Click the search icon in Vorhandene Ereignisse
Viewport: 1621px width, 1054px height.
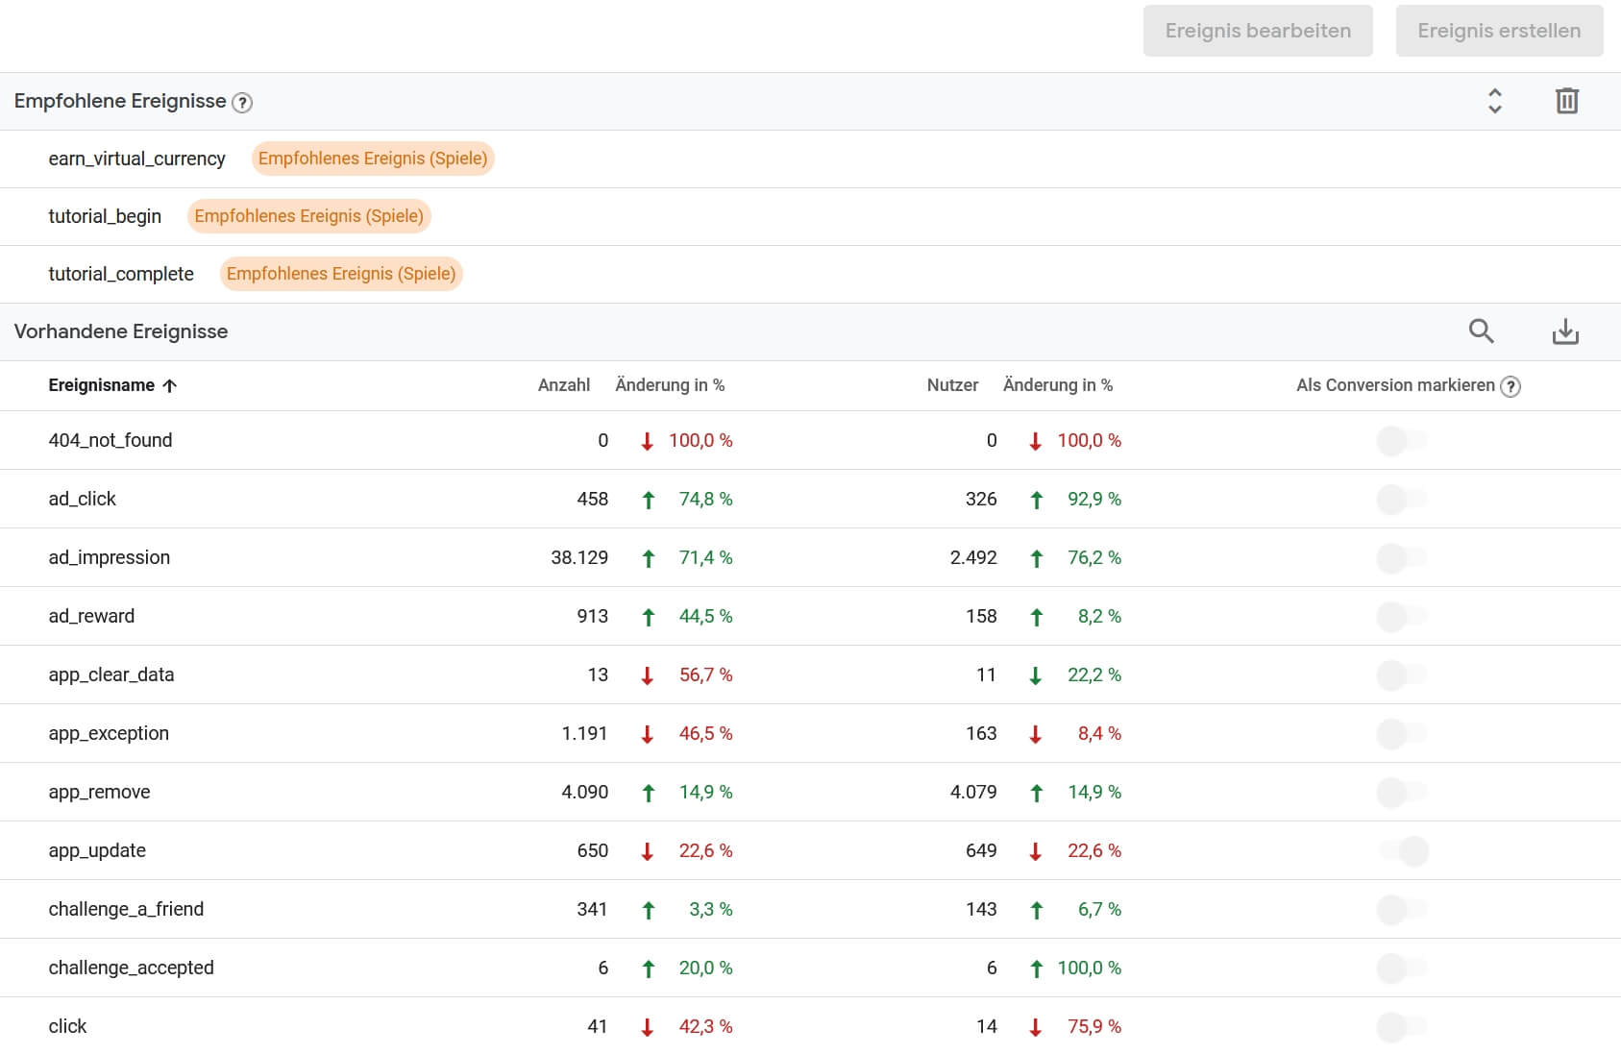point(1481,331)
